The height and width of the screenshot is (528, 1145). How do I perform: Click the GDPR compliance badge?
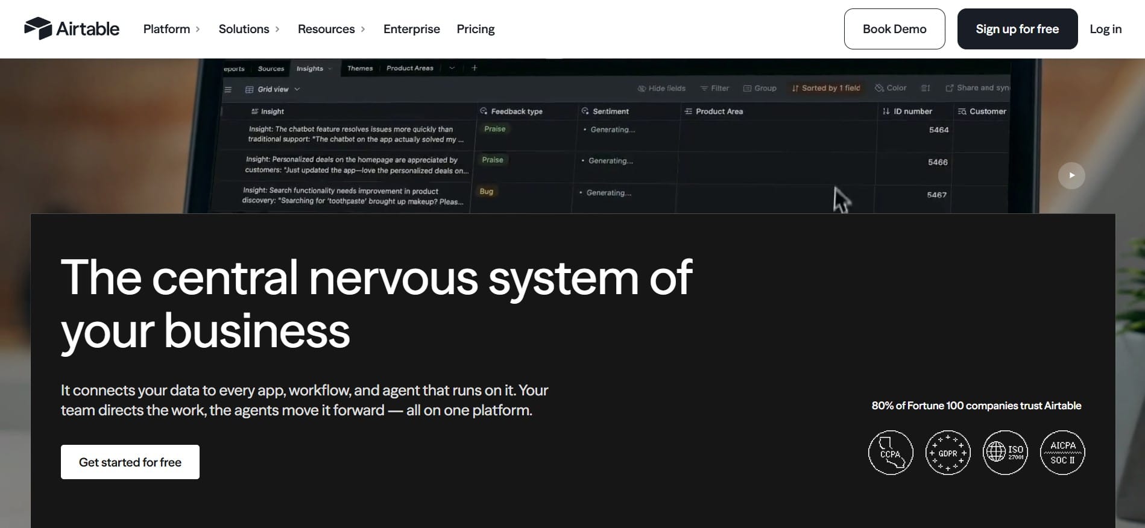point(948,453)
